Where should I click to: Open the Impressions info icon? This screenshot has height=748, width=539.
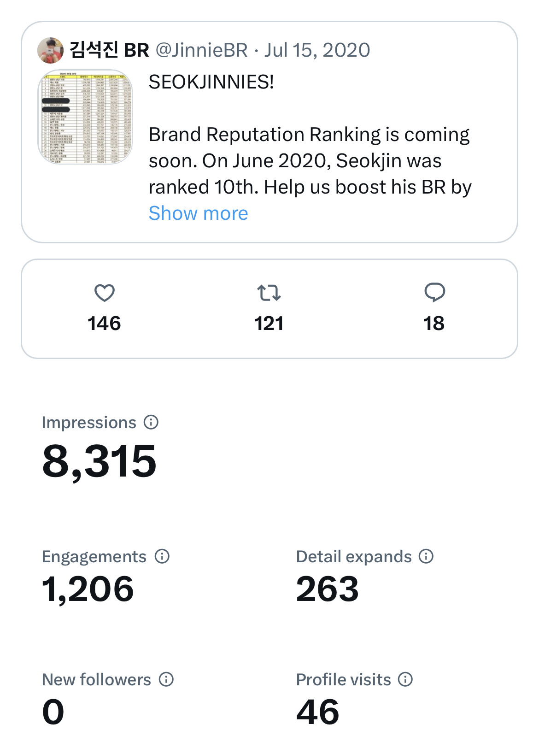(x=151, y=422)
